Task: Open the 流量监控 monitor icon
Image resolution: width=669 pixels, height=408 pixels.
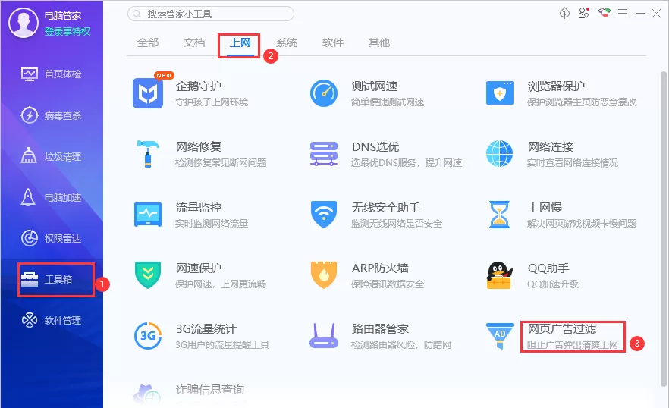Action: click(148, 215)
